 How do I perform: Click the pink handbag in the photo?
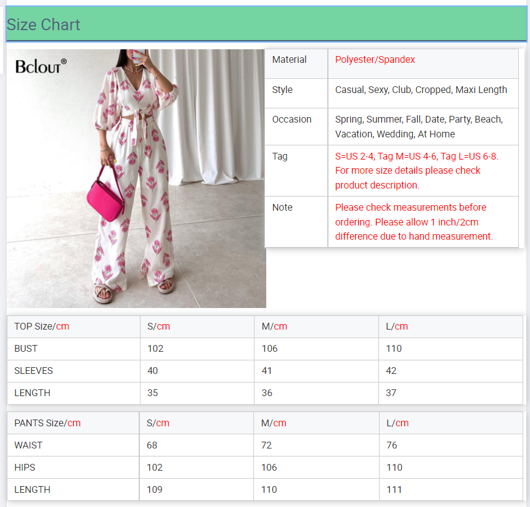coord(105,194)
